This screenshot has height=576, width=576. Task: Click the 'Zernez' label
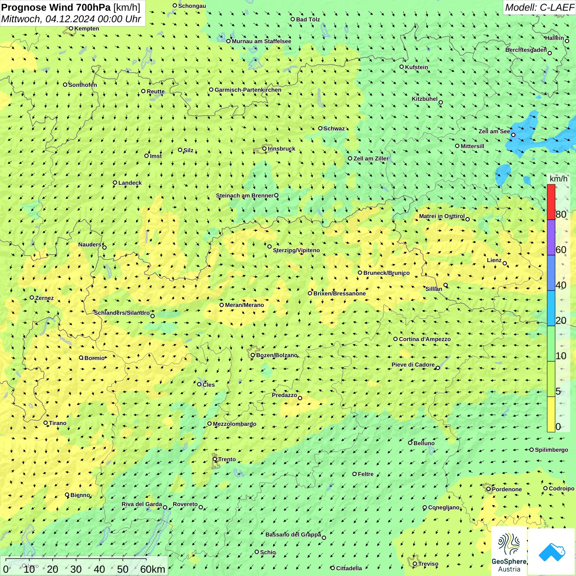pyautogui.click(x=44, y=298)
